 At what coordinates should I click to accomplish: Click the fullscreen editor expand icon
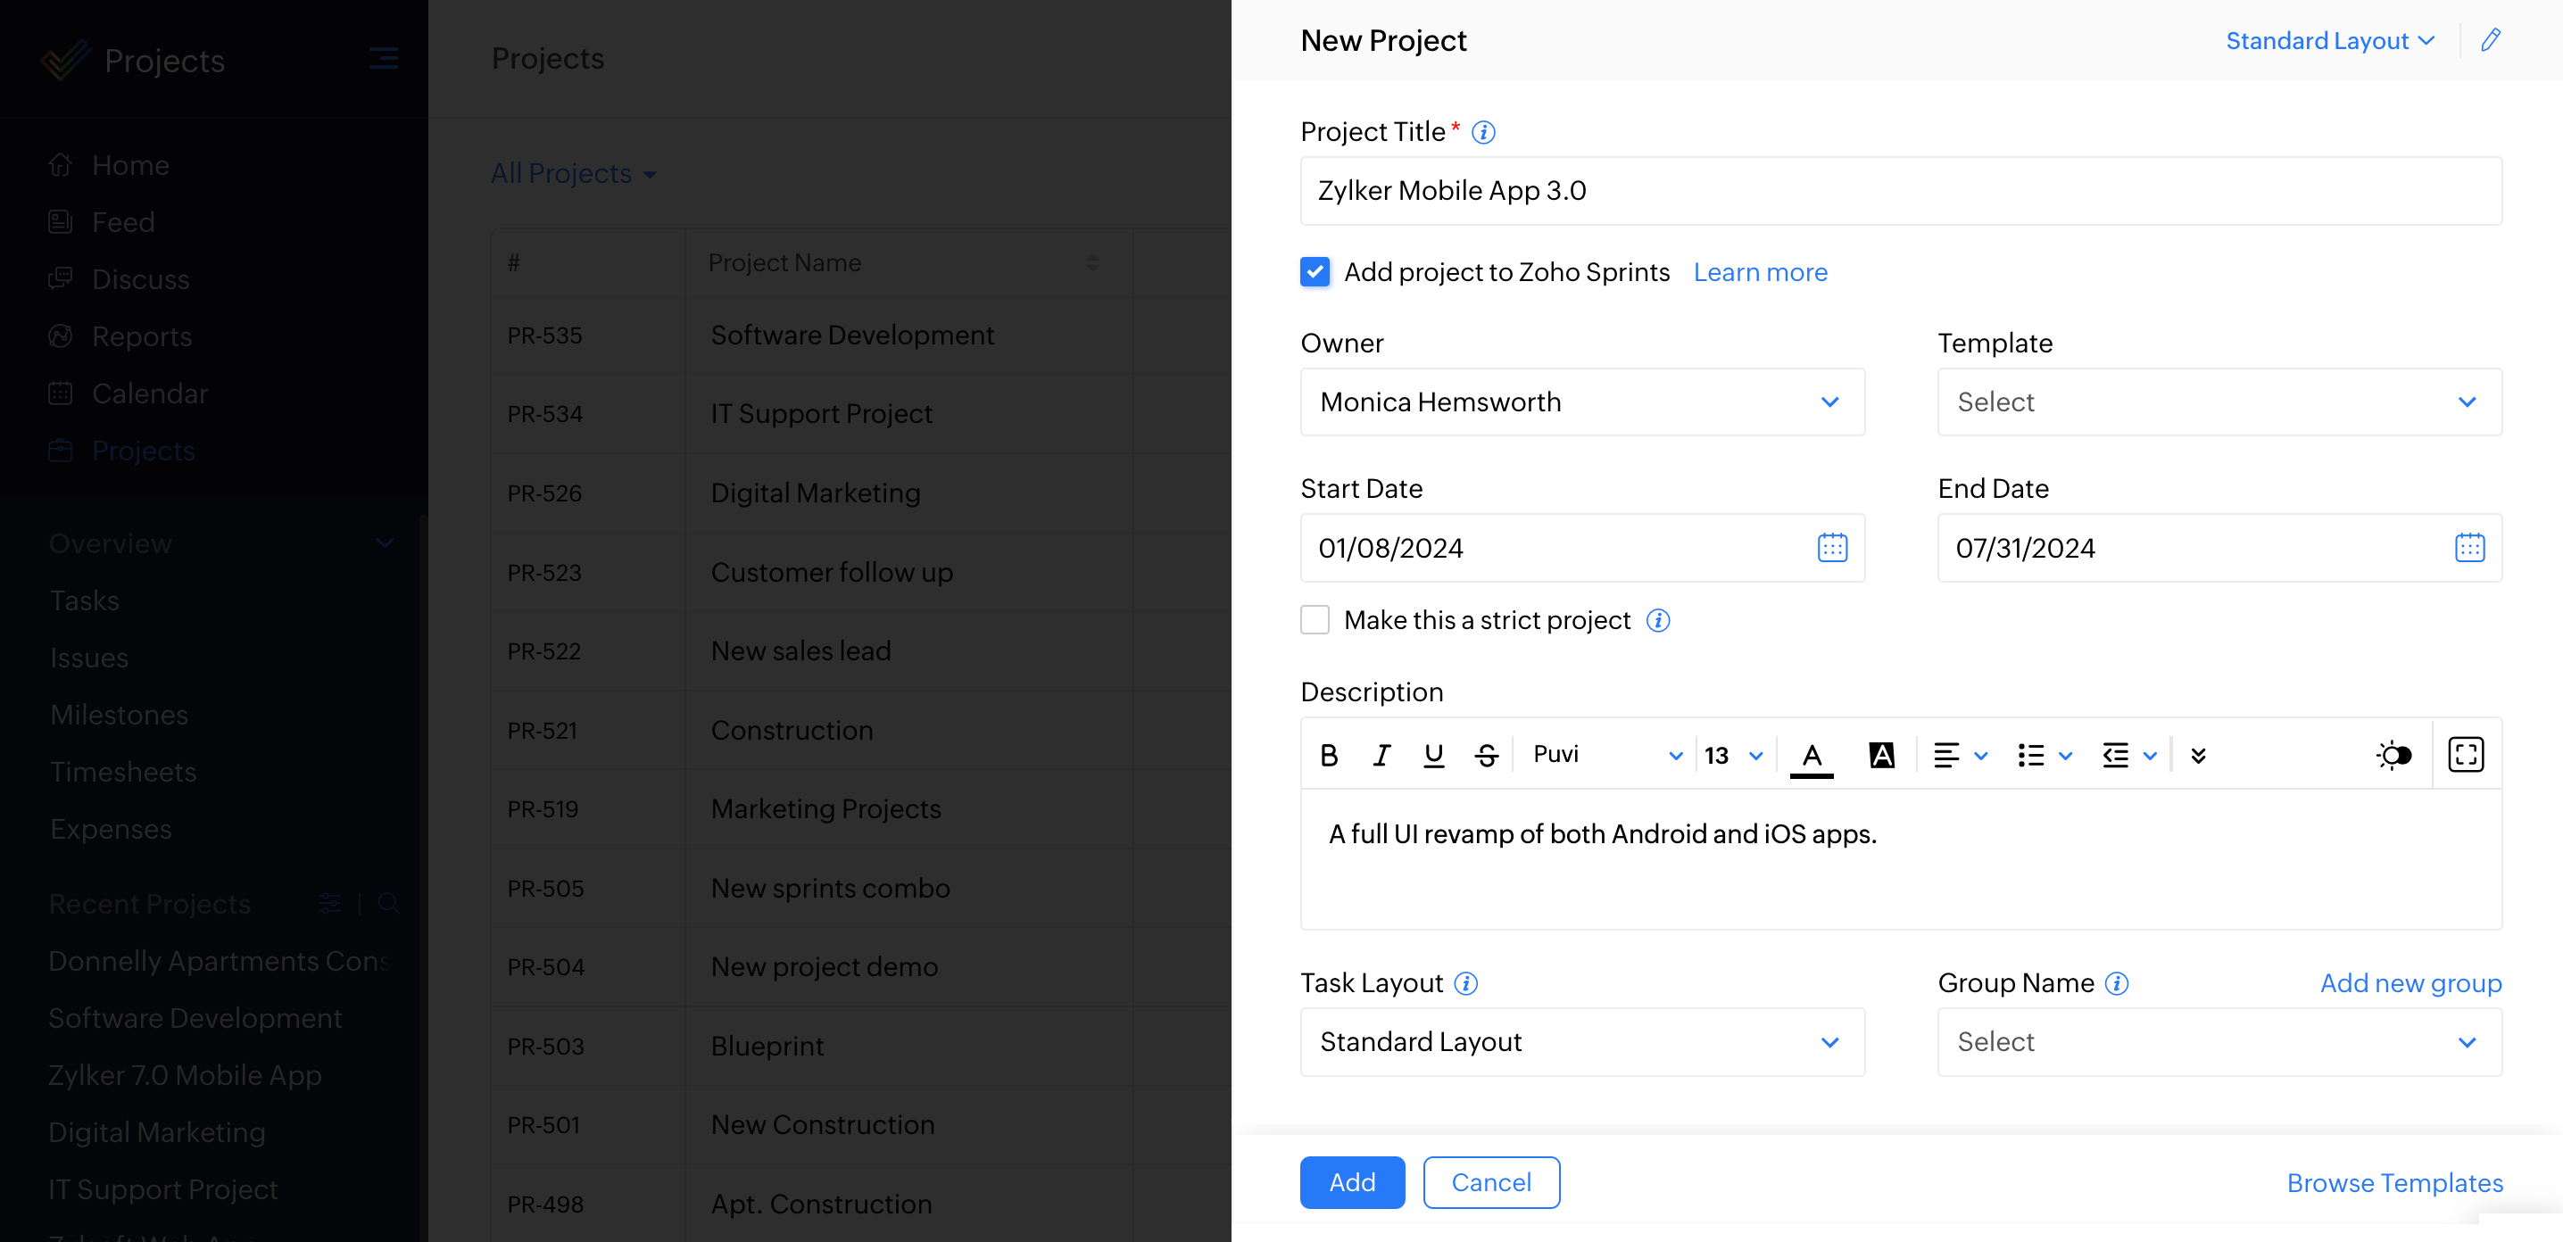pyautogui.click(x=2466, y=755)
